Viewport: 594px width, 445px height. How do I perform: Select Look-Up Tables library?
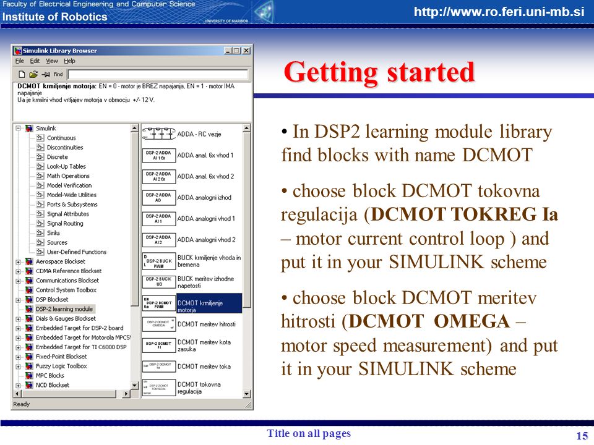[66, 166]
